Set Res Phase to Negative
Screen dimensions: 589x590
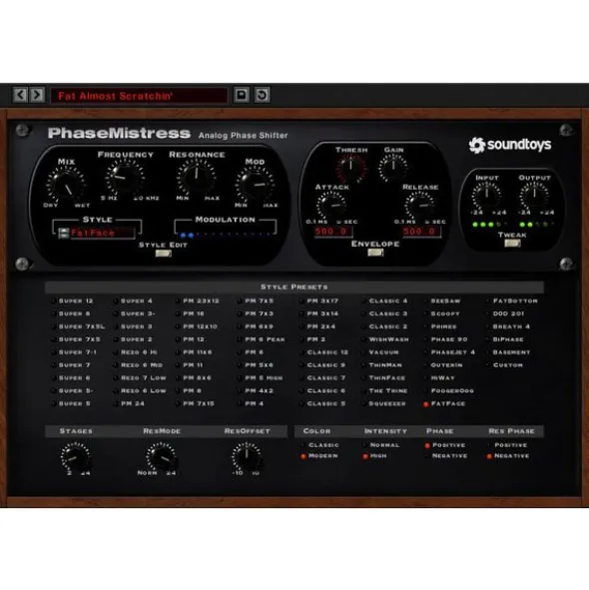508,456
